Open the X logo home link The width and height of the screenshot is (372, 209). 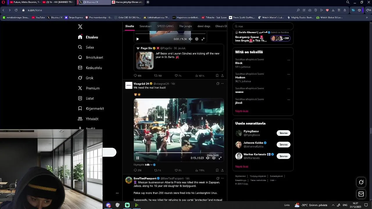[80, 27]
